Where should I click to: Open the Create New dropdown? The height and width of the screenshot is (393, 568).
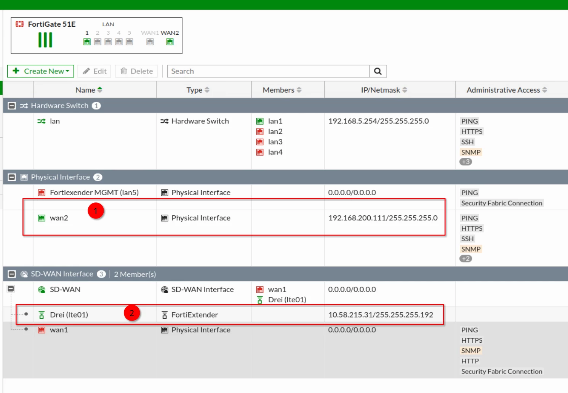coord(40,71)
